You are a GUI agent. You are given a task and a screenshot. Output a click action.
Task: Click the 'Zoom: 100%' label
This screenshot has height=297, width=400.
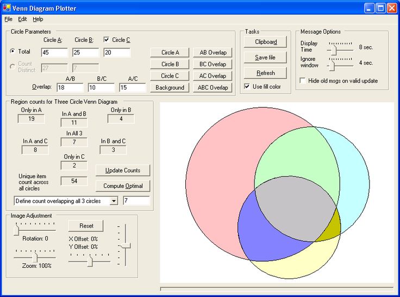[37, 266]
